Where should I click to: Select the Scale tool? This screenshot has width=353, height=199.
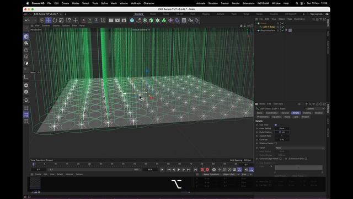coord(61,20)
